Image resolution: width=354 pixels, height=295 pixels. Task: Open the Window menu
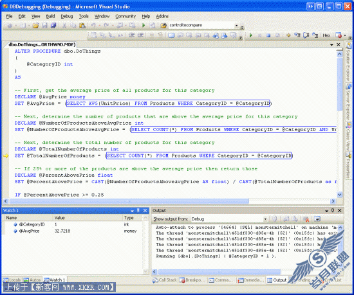click(102, 16)
